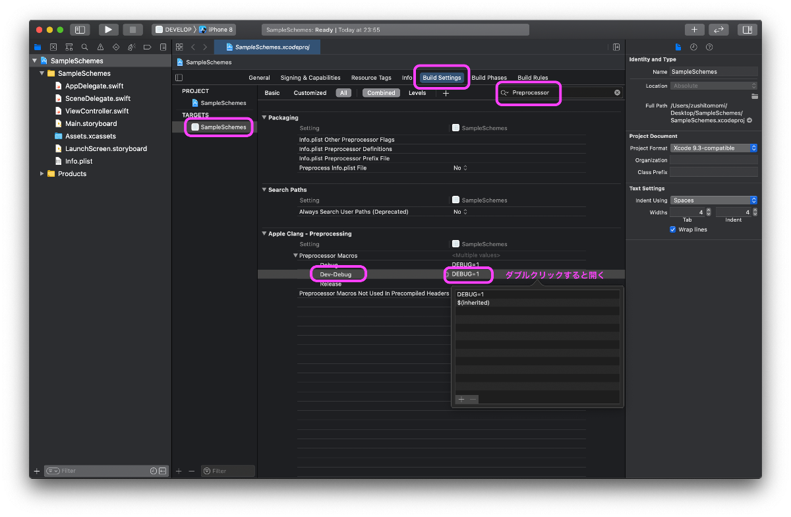Screen dimensions: 791x517
Task: Clear the Preprocessor search field
Action: point(618,93)
